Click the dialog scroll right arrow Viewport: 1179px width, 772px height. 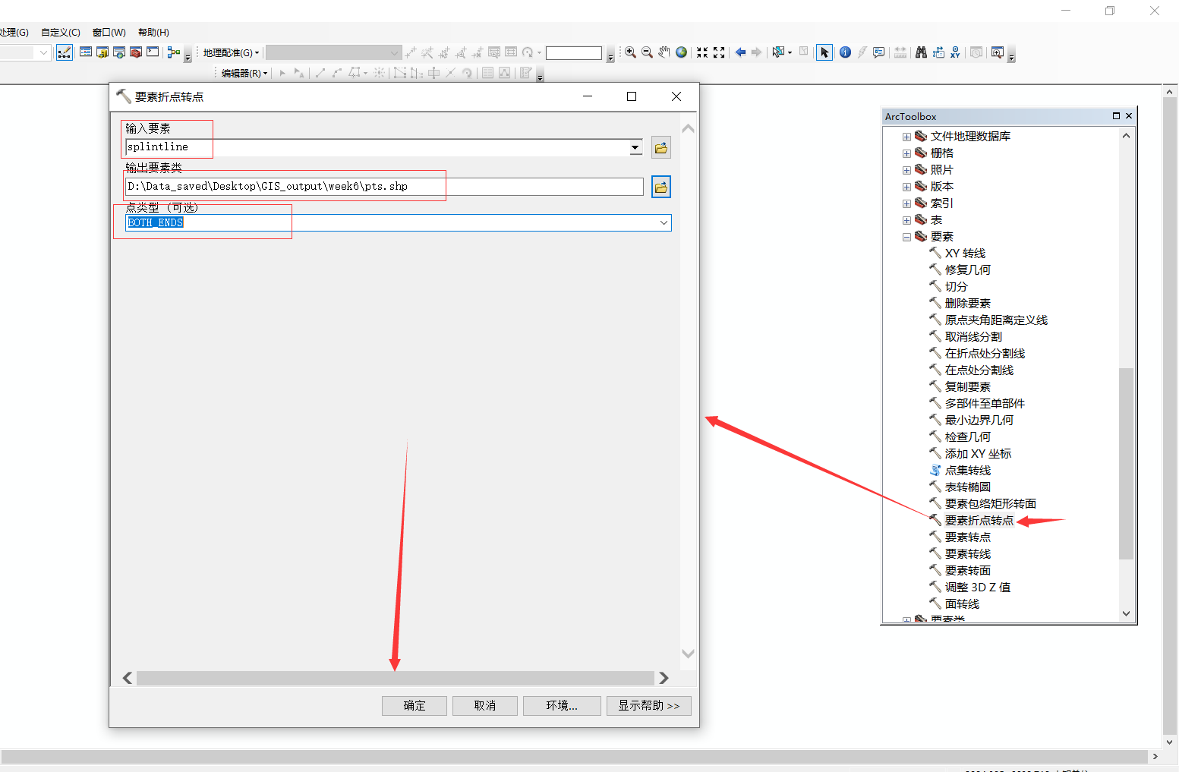[664, 678]
